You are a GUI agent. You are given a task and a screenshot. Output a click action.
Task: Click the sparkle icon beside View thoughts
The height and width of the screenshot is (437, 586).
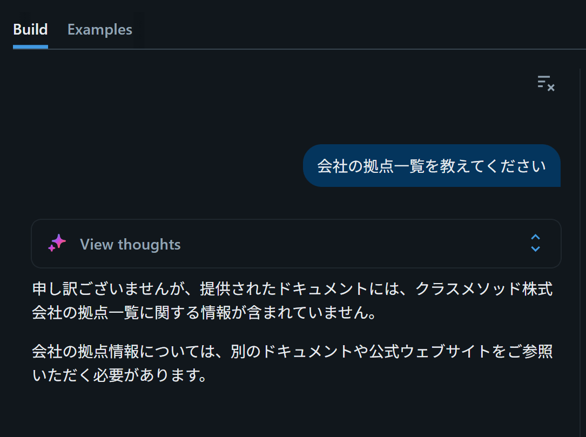click(x=57, y=244)
